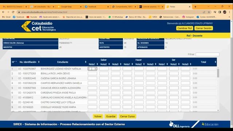
Task: Open the Youtube bookmark
Action: point(32,17)
